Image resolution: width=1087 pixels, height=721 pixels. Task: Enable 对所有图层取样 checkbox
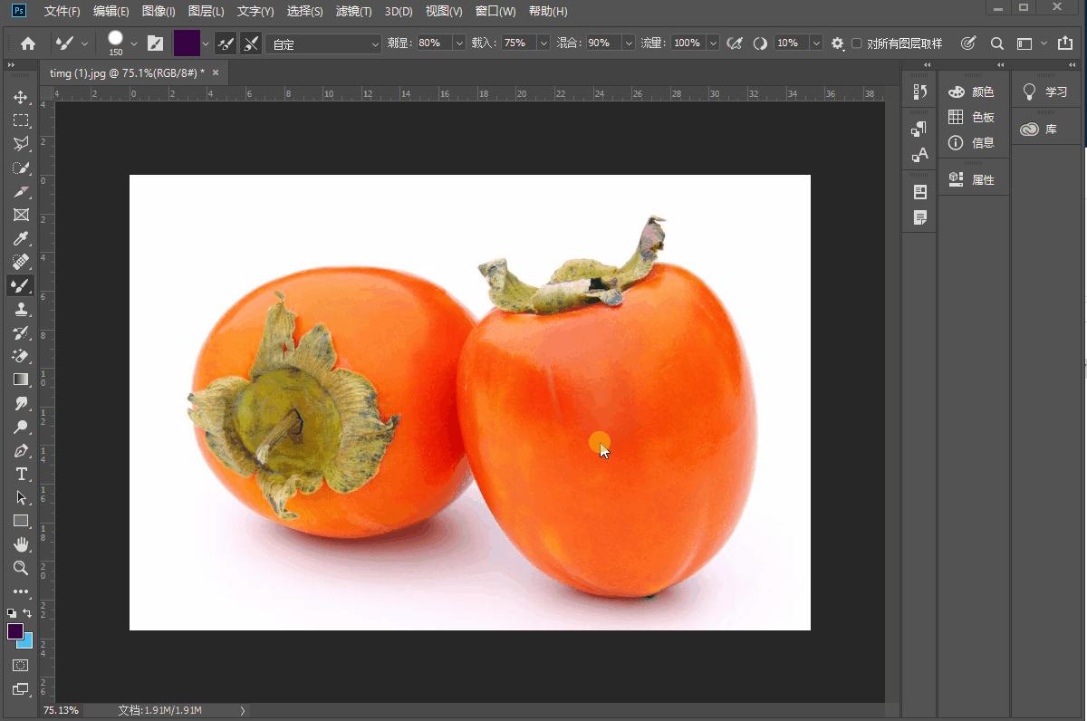coord(857,43)
